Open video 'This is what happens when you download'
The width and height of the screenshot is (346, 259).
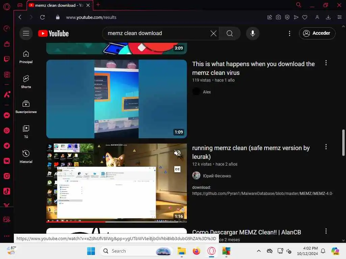tap(253, 68)
